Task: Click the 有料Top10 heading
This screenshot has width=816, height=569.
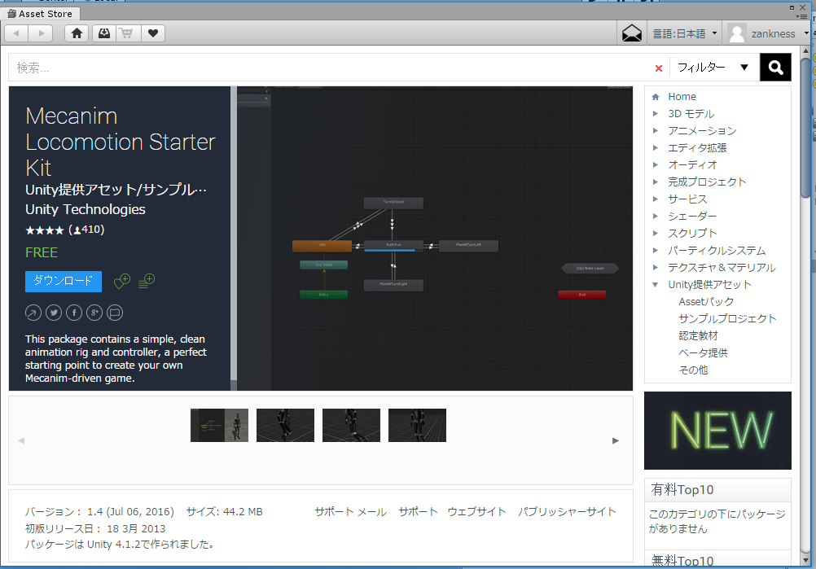Action: click(682, 490)
